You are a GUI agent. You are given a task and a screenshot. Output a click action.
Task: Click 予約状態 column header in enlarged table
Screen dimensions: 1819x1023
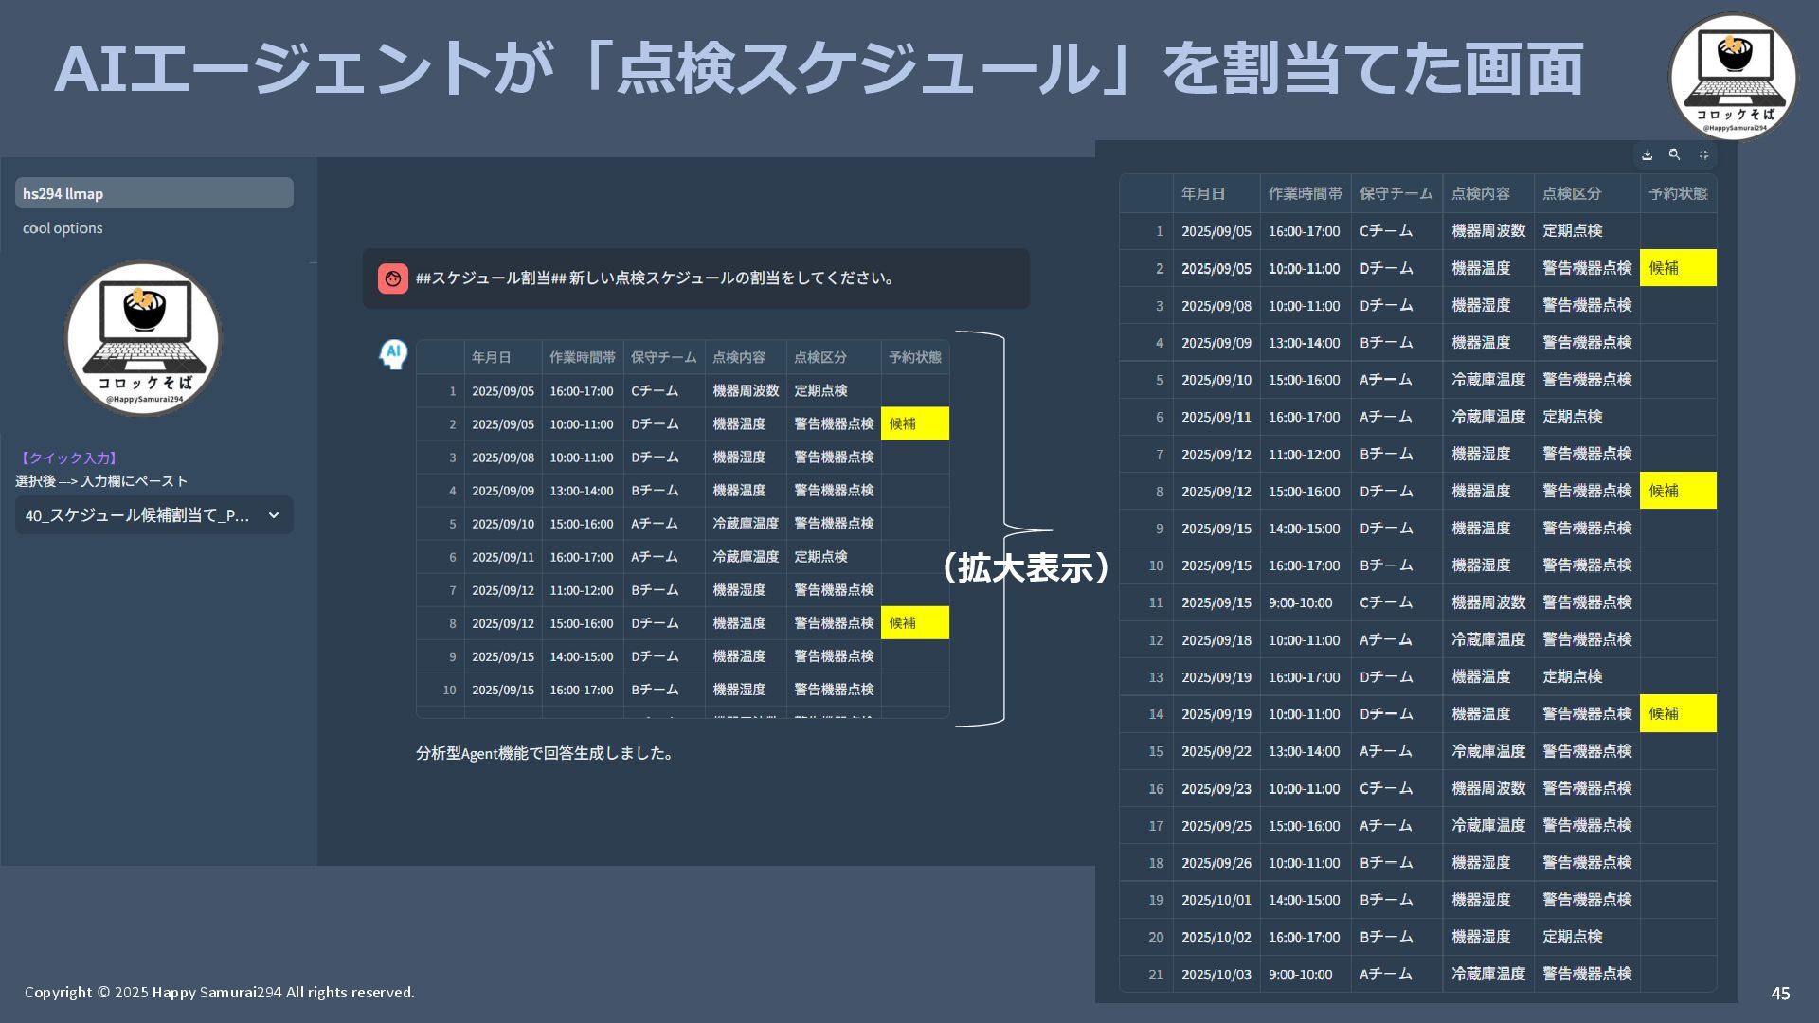tap(1677, 193)
